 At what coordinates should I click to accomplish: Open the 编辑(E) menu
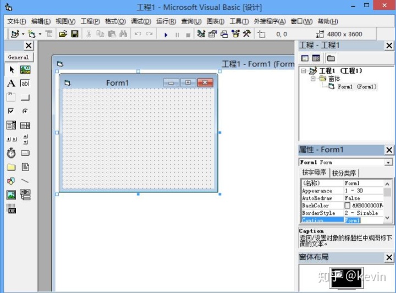[41, 21]
